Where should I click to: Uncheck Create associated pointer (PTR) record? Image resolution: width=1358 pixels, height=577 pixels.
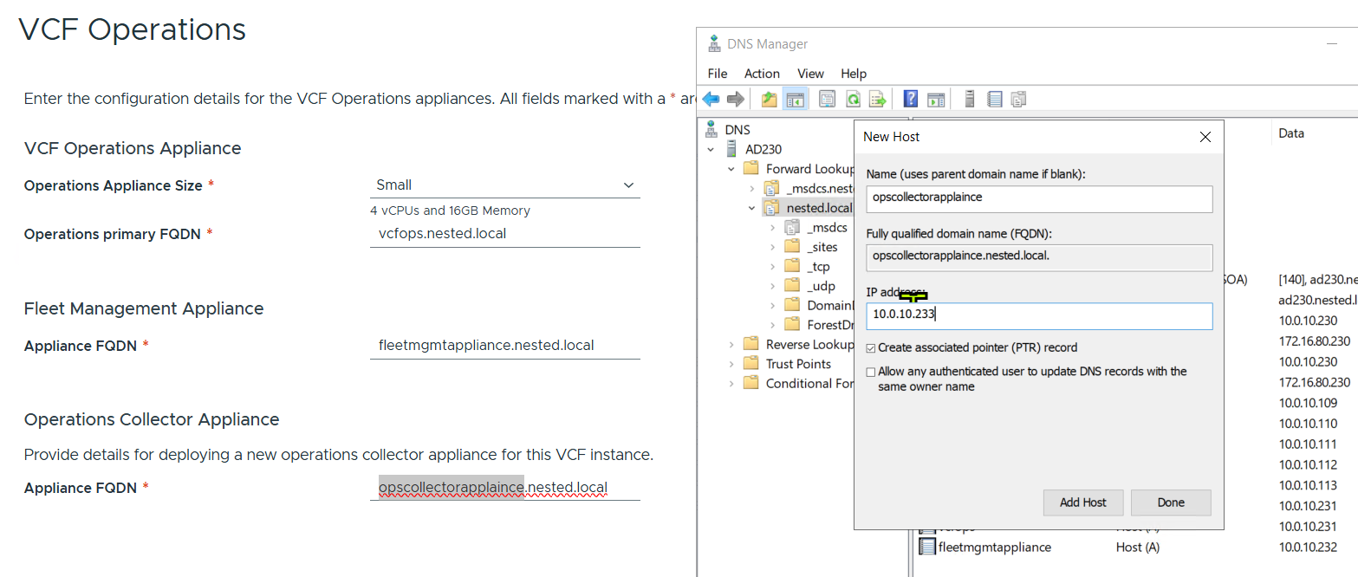tap(871, 347)
